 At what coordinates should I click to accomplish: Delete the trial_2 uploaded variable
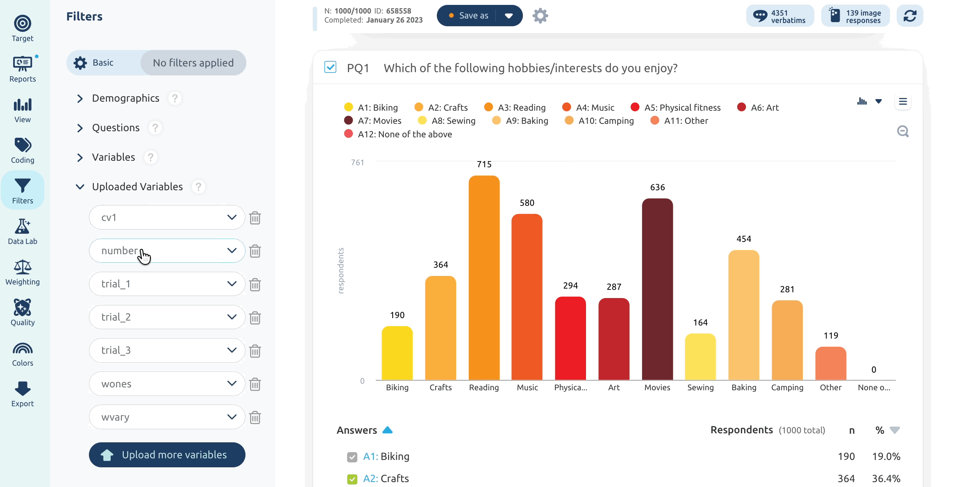pyautogui.click(x=255, y=317)
